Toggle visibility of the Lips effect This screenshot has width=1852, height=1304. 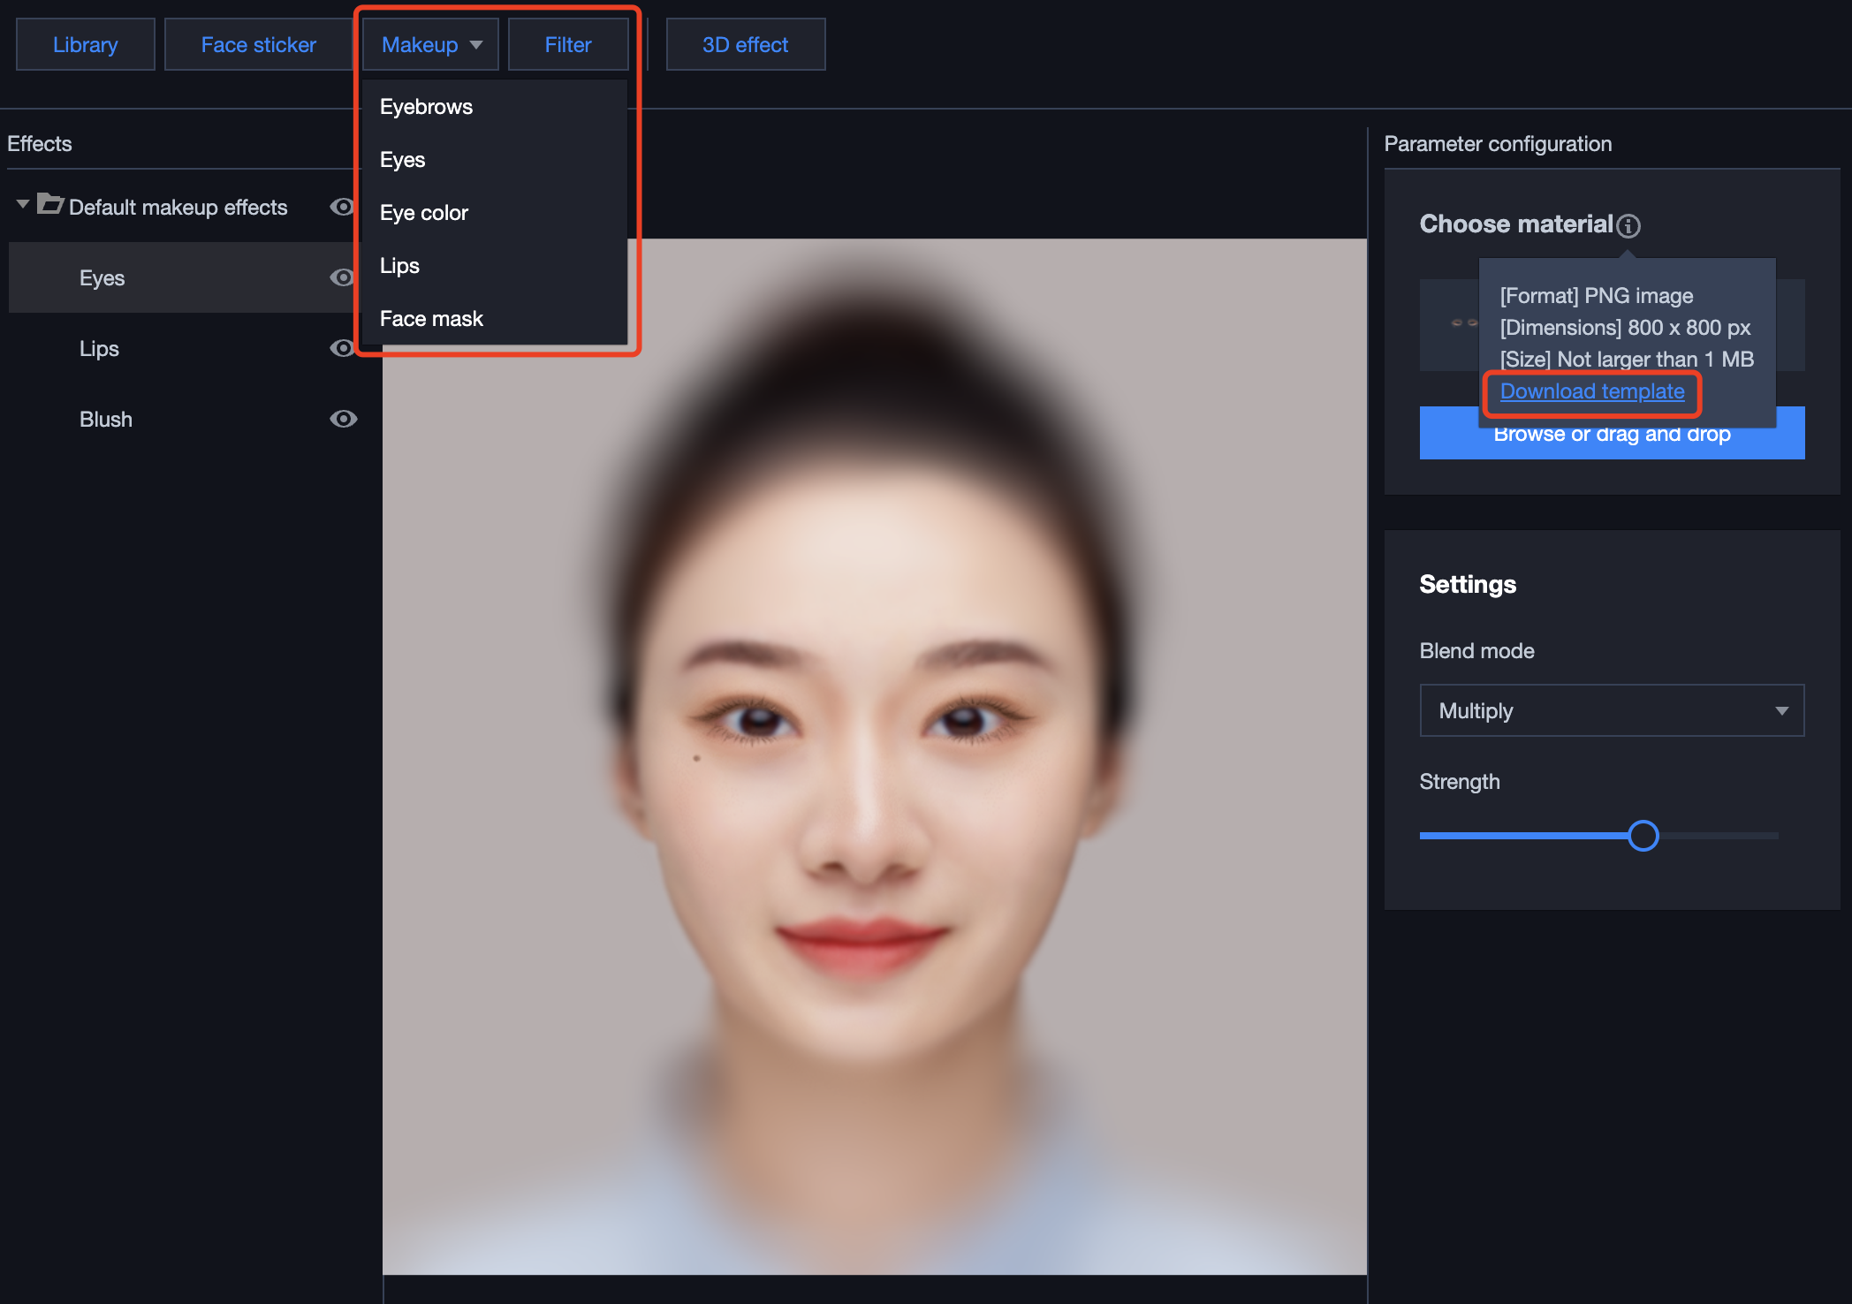[342, 348]
